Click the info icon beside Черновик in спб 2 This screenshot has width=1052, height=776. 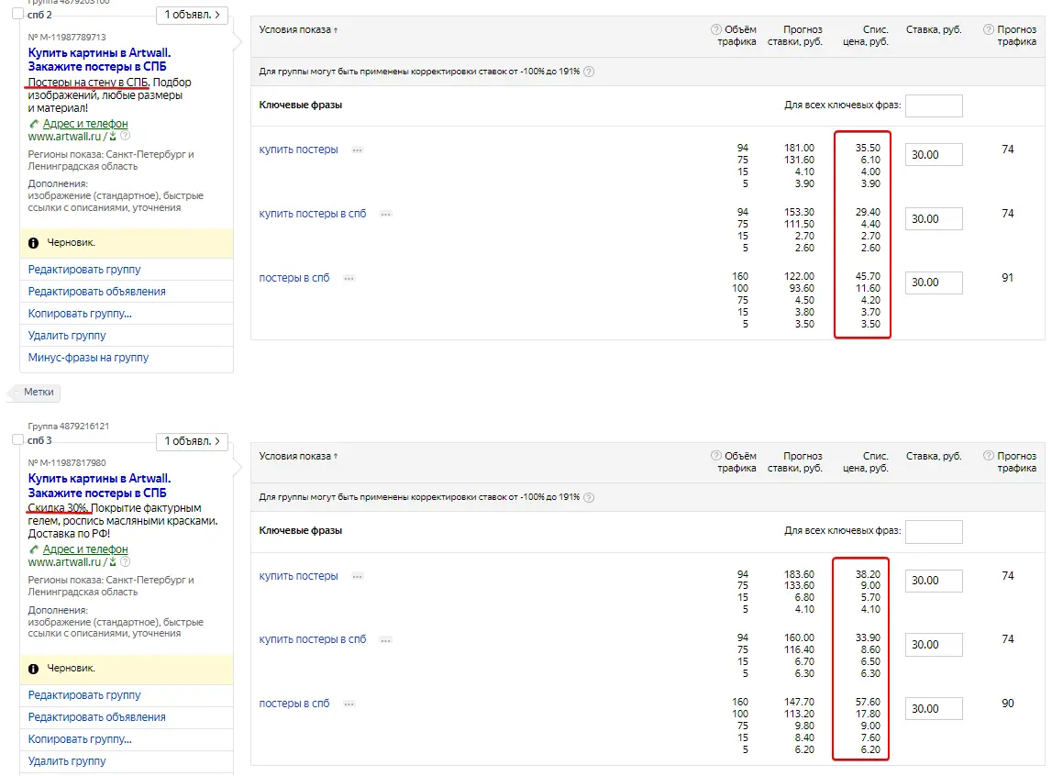34,243
